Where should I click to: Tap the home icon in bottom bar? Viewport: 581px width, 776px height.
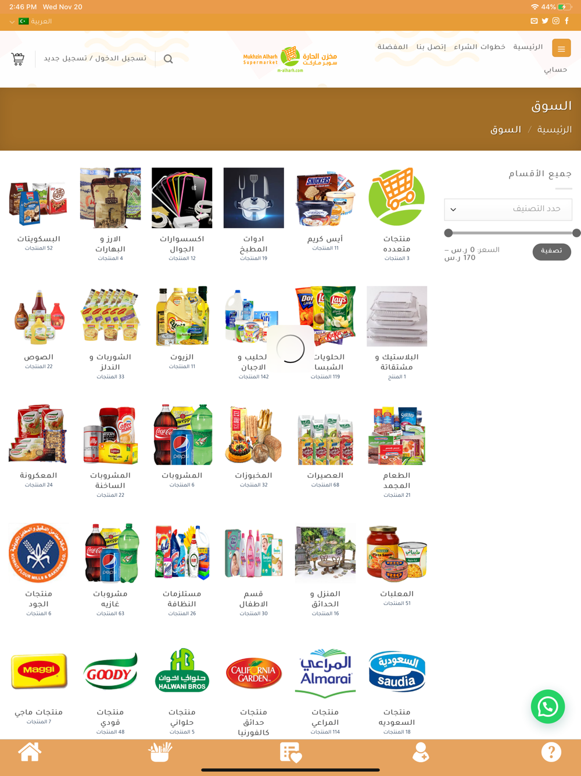tap(30, 752)
